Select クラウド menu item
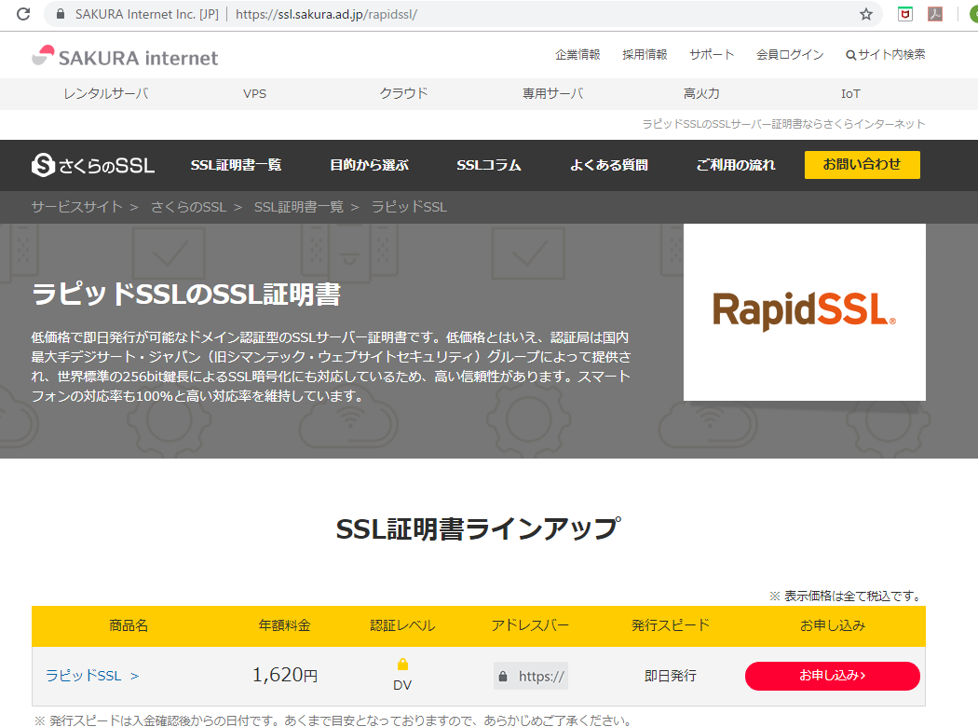 pyautogui.click(x=403, y=93)
